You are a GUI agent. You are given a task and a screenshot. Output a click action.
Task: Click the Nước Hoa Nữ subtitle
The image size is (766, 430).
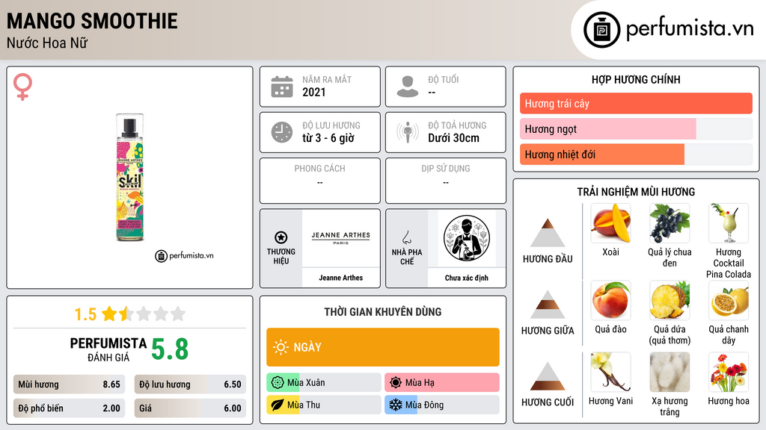47,43
